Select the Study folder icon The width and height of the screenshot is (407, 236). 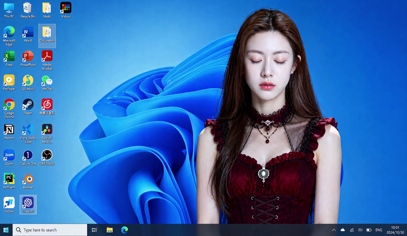[47, 10]
